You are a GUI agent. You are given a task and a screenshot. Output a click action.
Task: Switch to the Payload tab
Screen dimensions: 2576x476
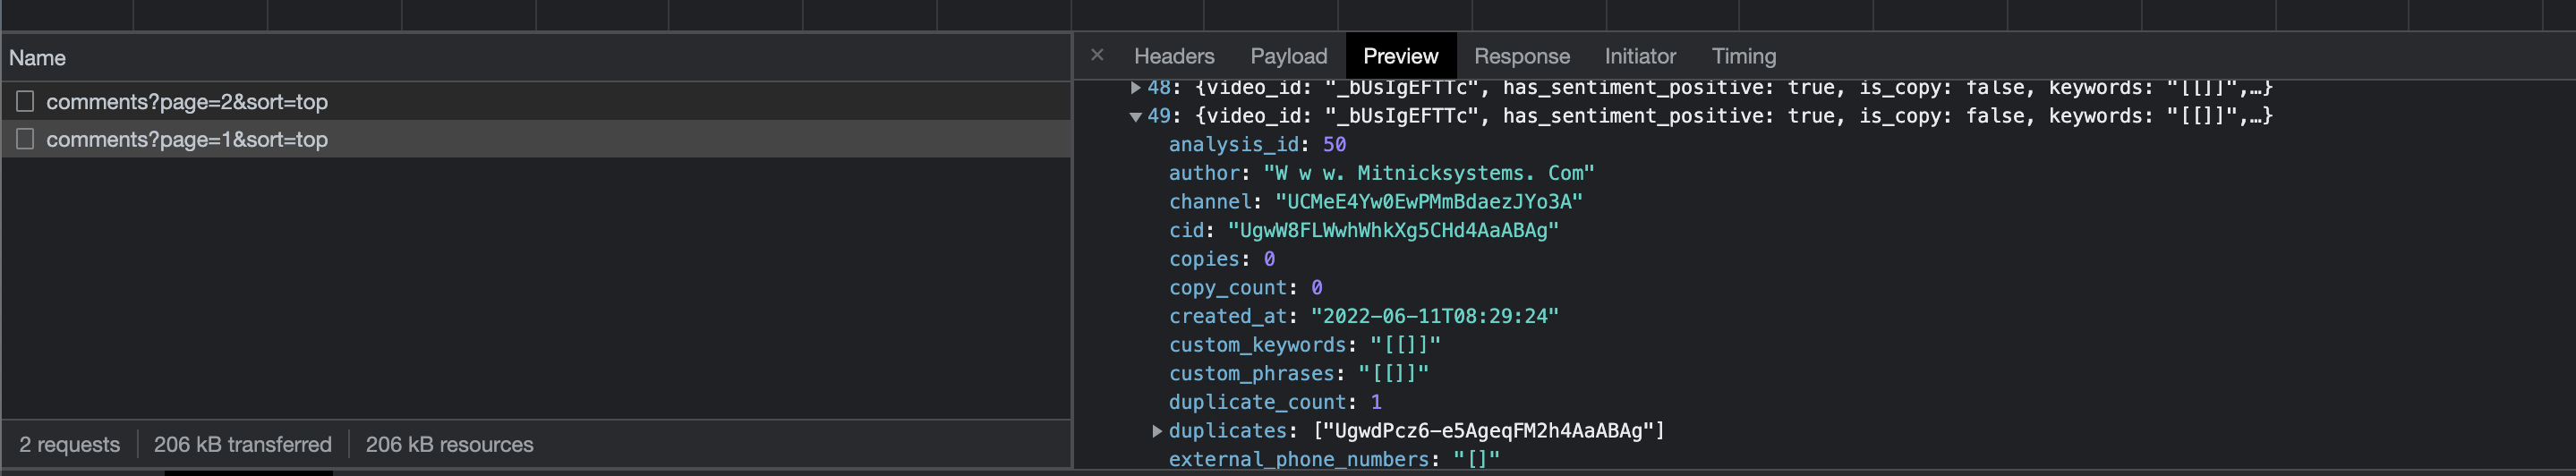tap(1288, 56)
